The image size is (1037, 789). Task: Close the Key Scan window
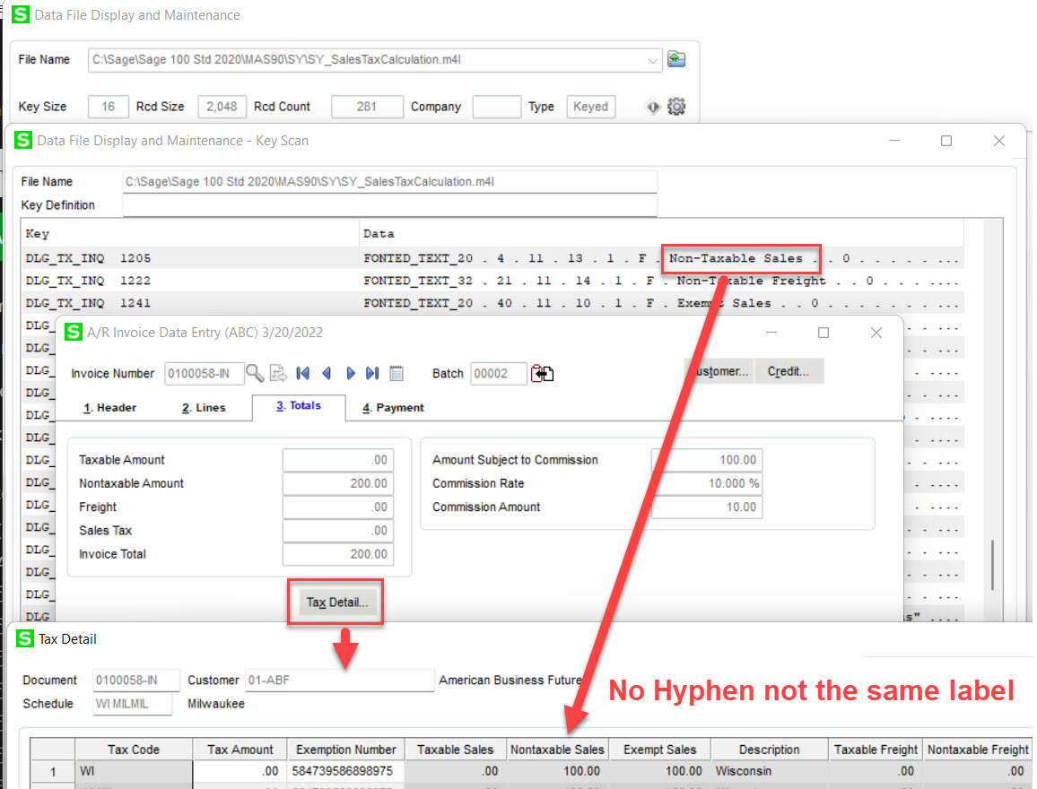pyautogui.click(x=999, y=141)
